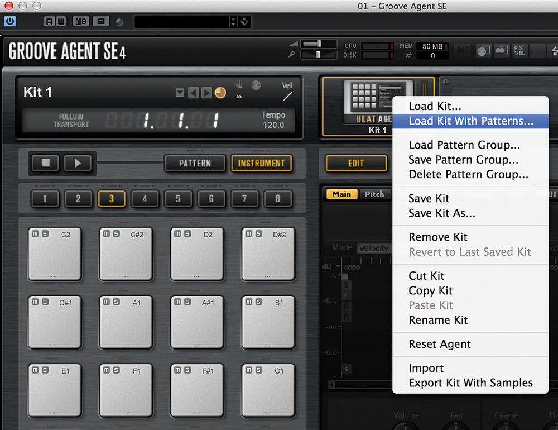Choose Load Kit With Patterns...
This screenshot has width=558, height=430.
click(x=470, y=121)
